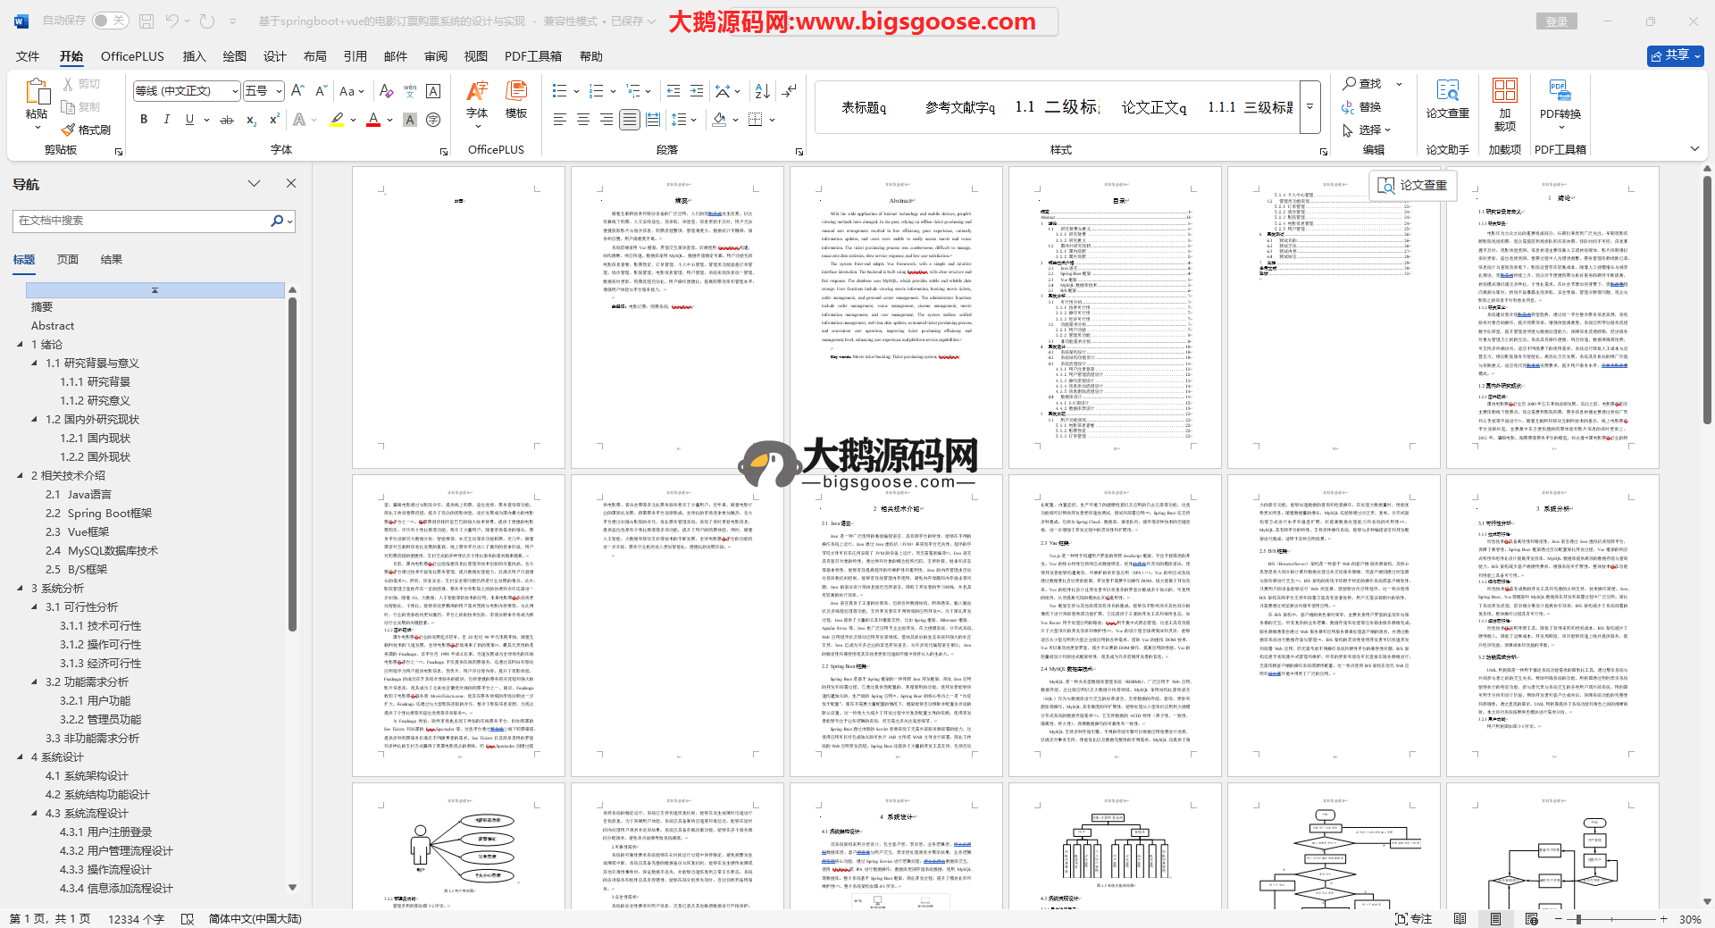Collapse the '2 相关技术介绍' heading in navigation
This screenshot has width=1715, height=928.
click(21, 476)
